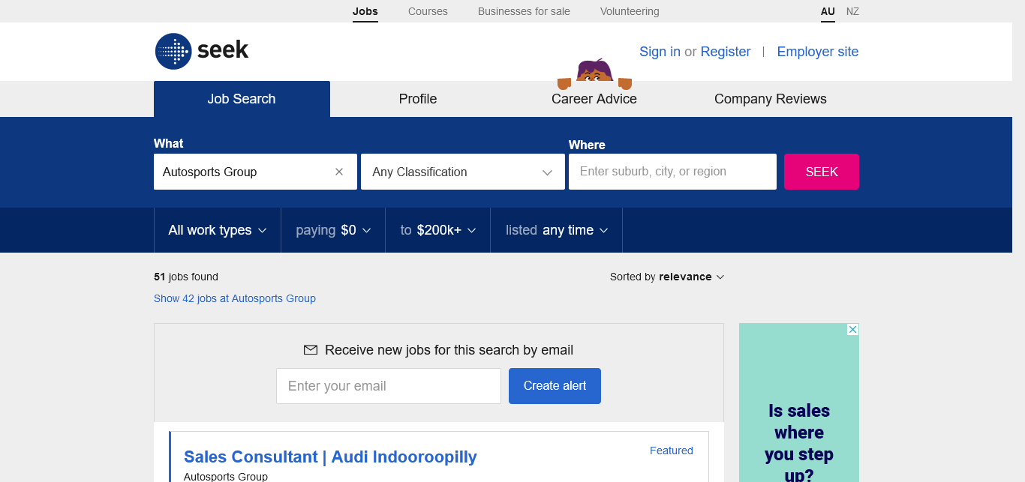
Task: Open the Company Reviews tab
Action: coord(770,99)
